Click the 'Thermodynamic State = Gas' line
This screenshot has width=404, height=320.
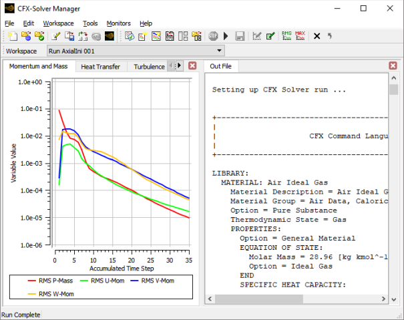coord(288,220)
